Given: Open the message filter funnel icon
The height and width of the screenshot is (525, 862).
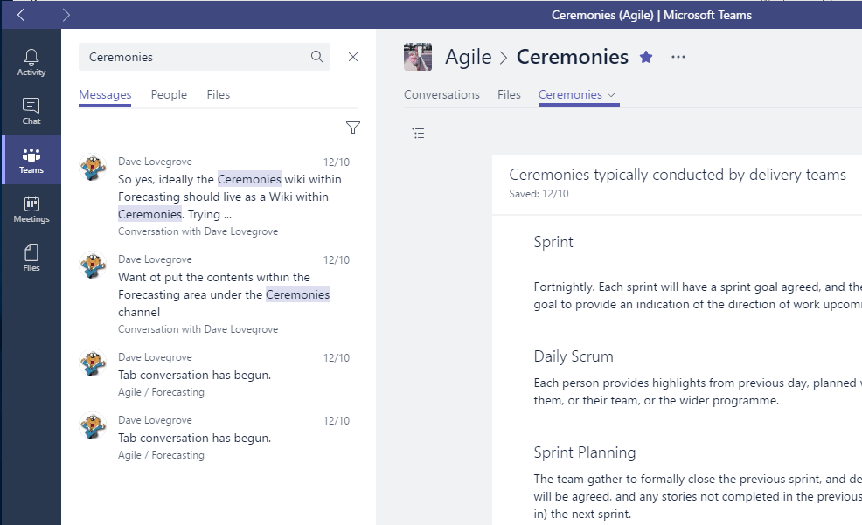Looking at the screenshot, I should click(x=353, y=128).
